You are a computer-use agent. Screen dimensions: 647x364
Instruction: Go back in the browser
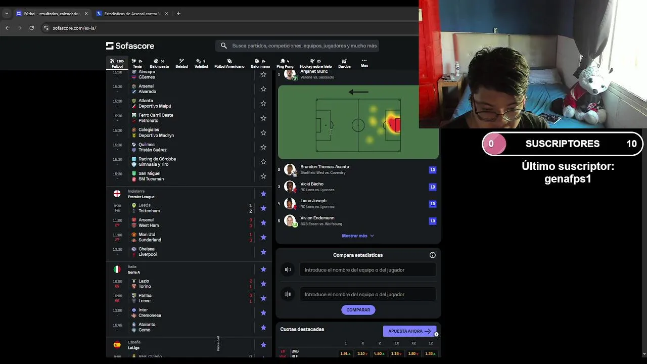(8, 28)
